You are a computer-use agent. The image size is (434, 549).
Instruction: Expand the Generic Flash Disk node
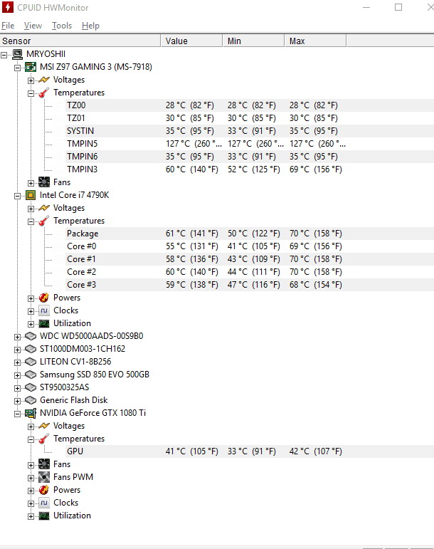17,401
